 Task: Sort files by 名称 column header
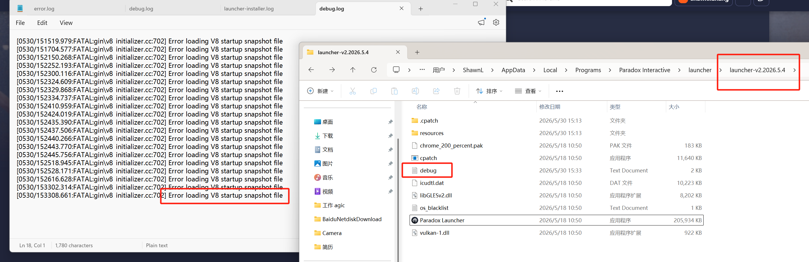pos(421,107)
